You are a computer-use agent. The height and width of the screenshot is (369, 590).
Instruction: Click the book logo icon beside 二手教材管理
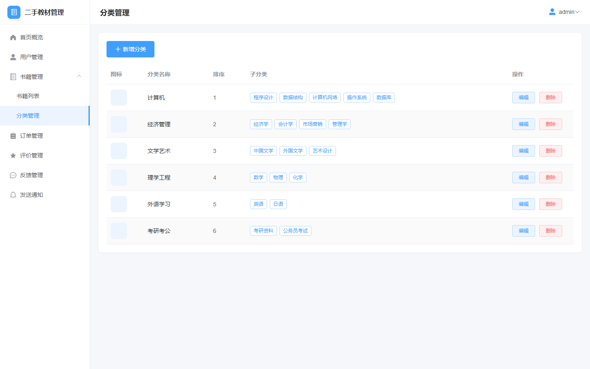coord(14,12)
